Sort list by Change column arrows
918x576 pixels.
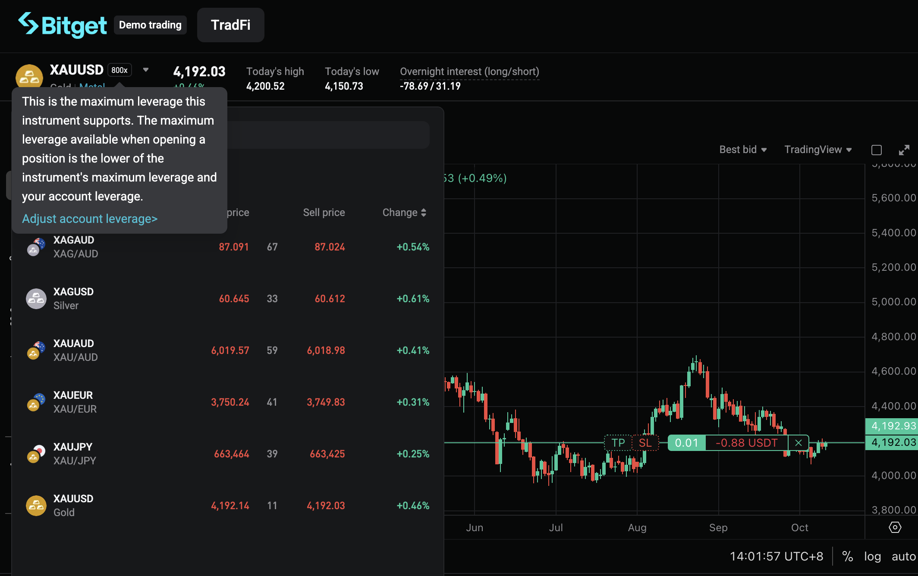click(424, 213)
